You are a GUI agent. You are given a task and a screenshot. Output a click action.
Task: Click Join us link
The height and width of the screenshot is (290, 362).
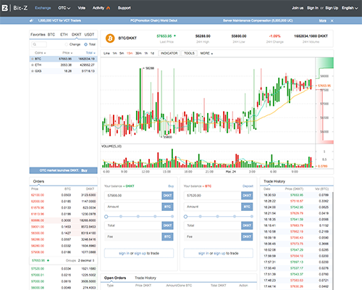click(x=298, y=8)
